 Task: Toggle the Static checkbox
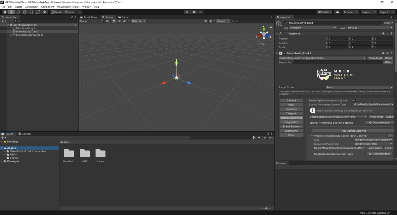click(382, 23)
